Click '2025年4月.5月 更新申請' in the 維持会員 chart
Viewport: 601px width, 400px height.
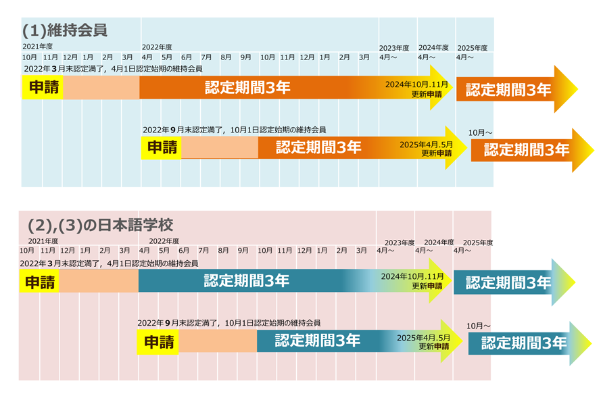(x=426, y=149)
